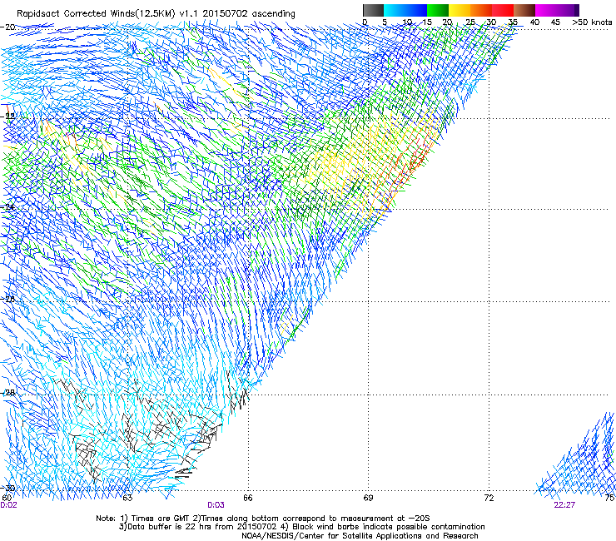Click the legend scale label '0'
616x541 pixels.
[x=365, y=22]
